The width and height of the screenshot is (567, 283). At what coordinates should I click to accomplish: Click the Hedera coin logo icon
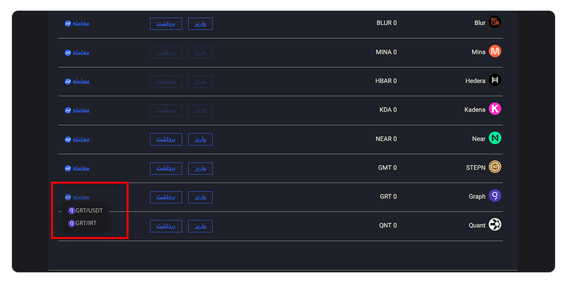[495, 80]
